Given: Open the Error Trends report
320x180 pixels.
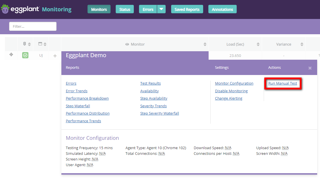Looking at the screenshot, I should pyautogui.click(x=76, y=91).
